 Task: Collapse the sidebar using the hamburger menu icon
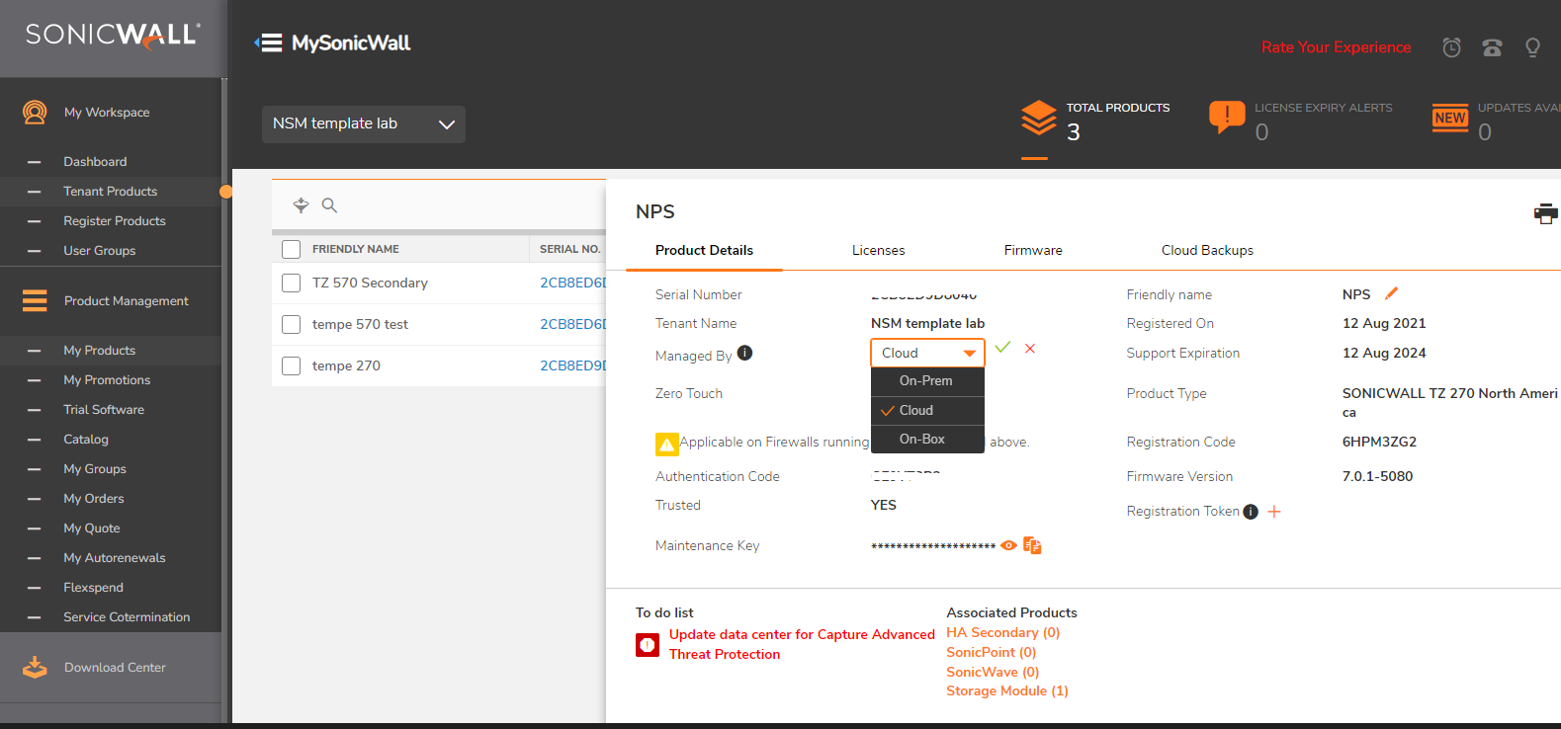click(x=270, y=43)
